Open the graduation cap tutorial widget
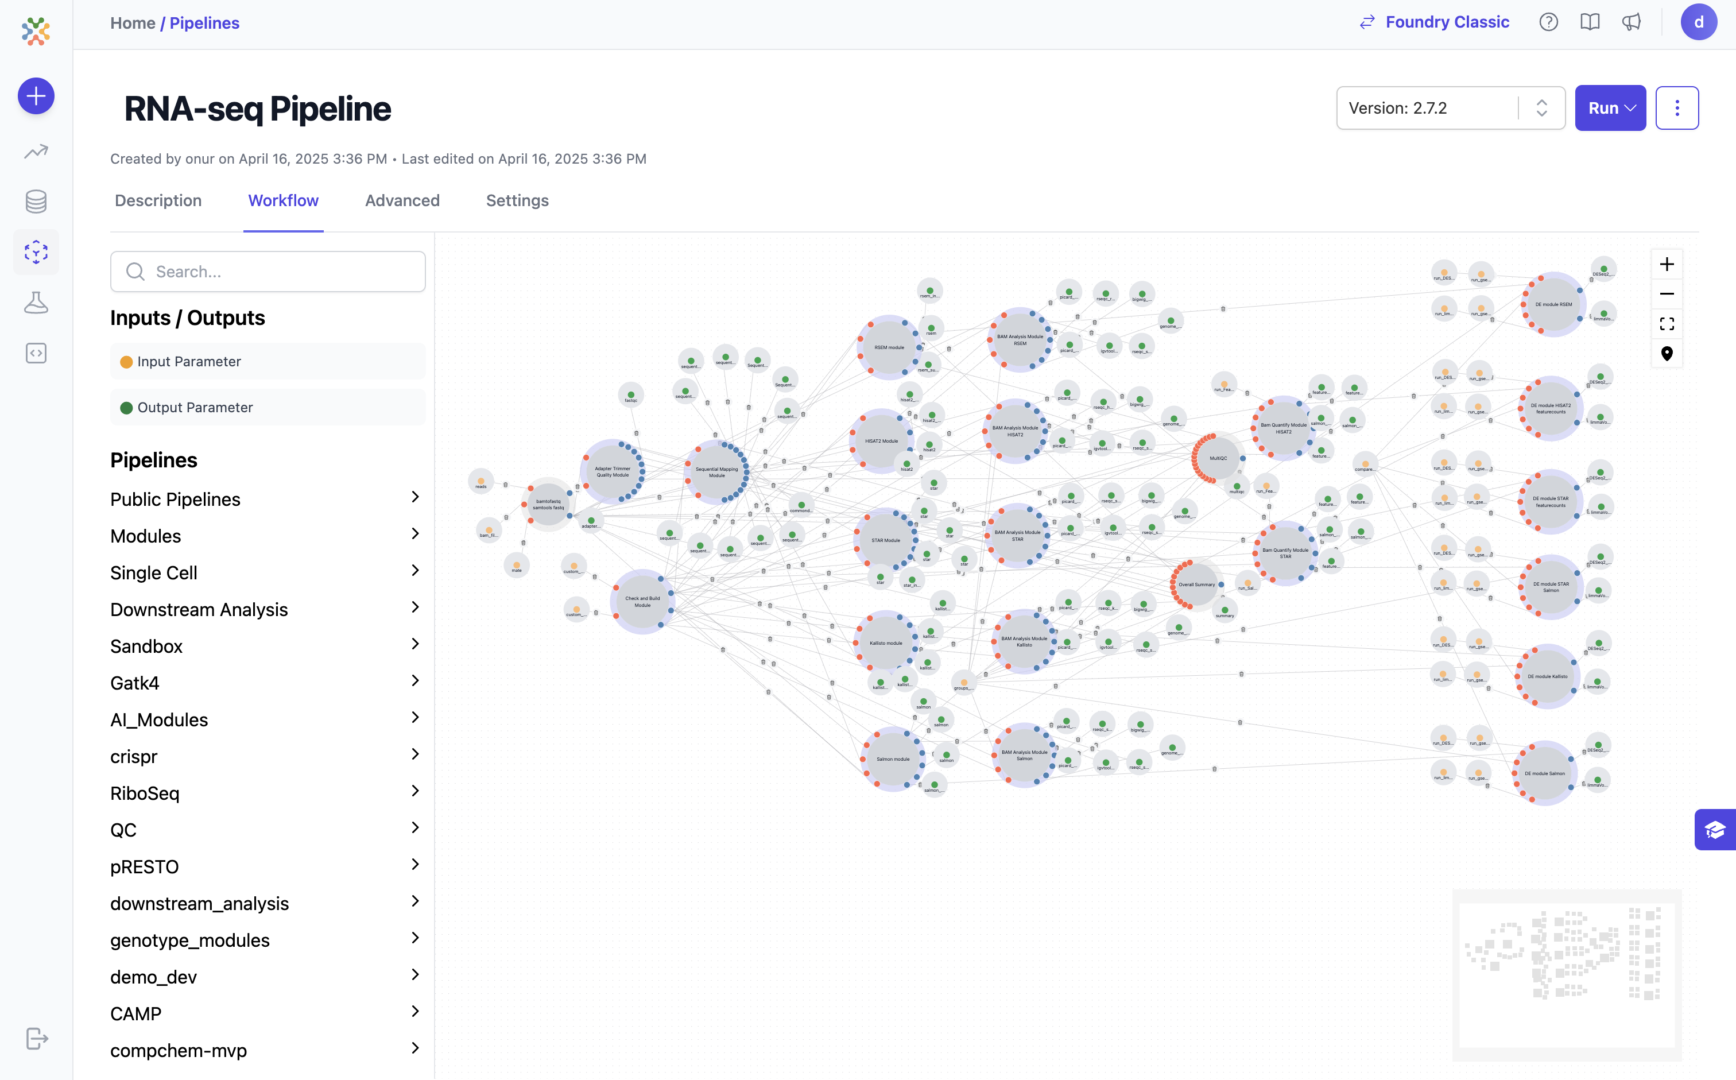The width and height of the screenshot is (1736, 1080). click(x=1715, y=829)
